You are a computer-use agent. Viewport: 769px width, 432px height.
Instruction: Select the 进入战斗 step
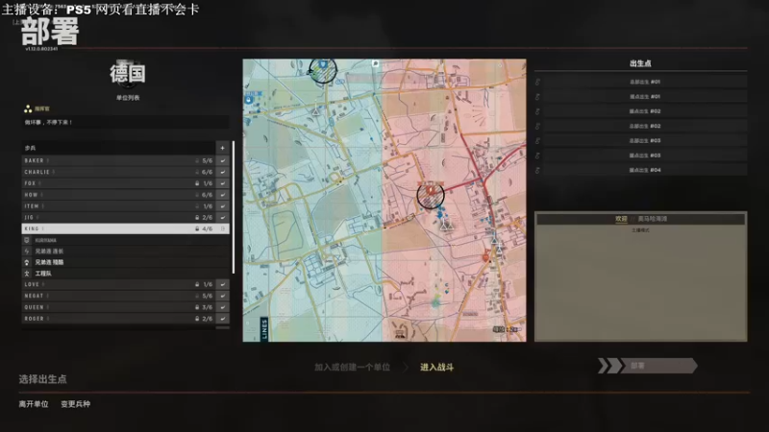(436, 367)
